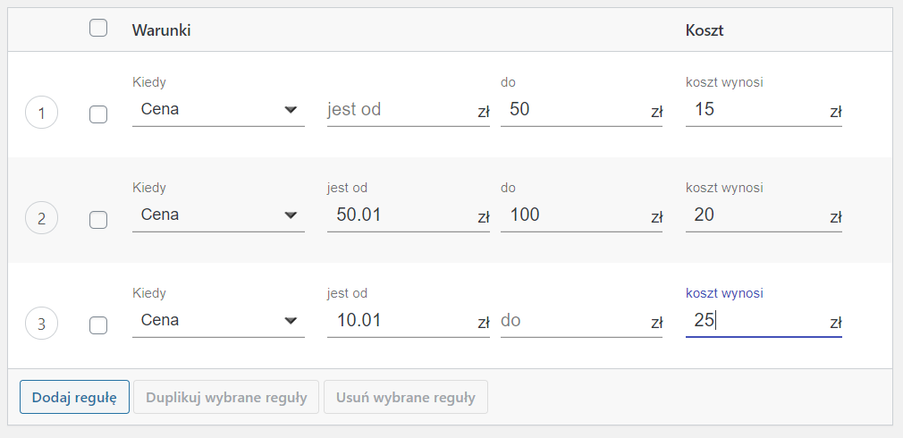Open the Cena dropdown in rule 2
Image resolution: width=903 pixels, height=438 pixels.
218,215
